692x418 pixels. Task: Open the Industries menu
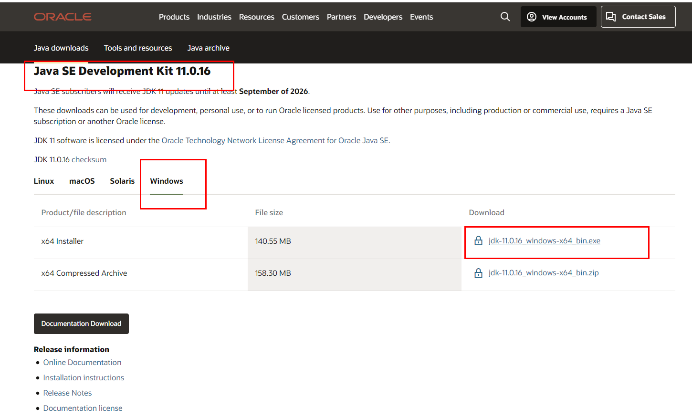[214, 17]
